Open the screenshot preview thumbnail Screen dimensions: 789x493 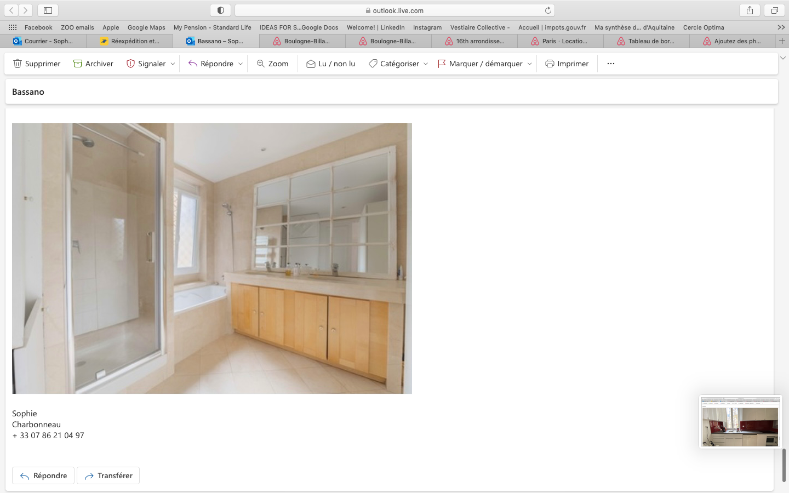[x=740, y=422]
